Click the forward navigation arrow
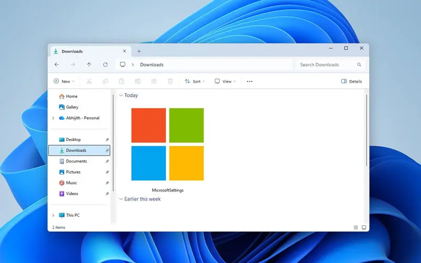421x263 pixels. 73,65
